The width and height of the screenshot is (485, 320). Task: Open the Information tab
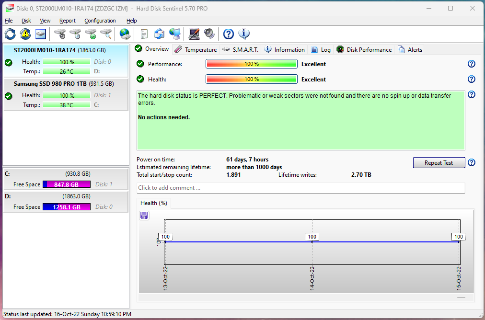(285, 50)
